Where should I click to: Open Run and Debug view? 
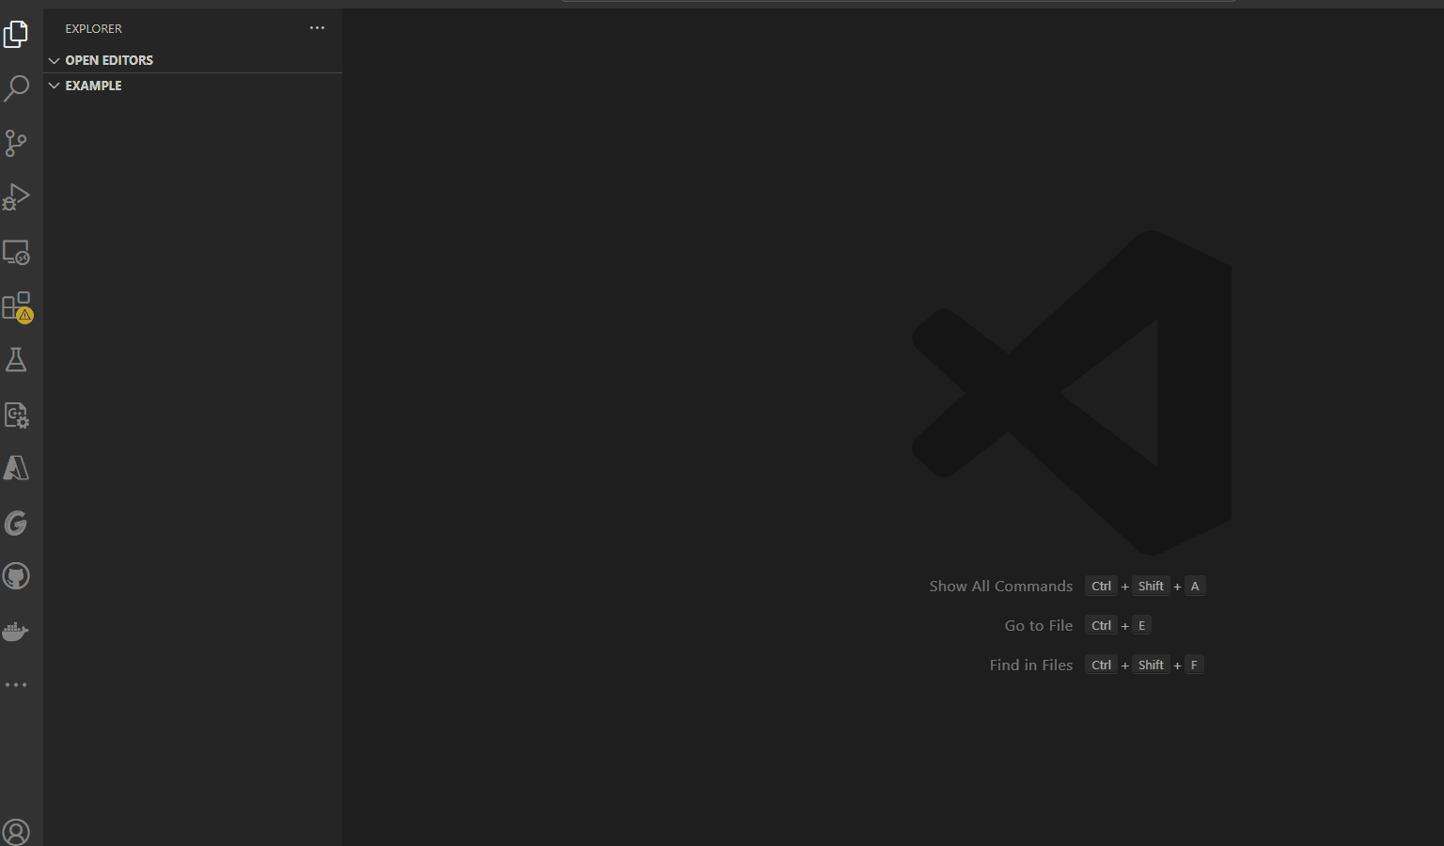[x=16, y=196]
